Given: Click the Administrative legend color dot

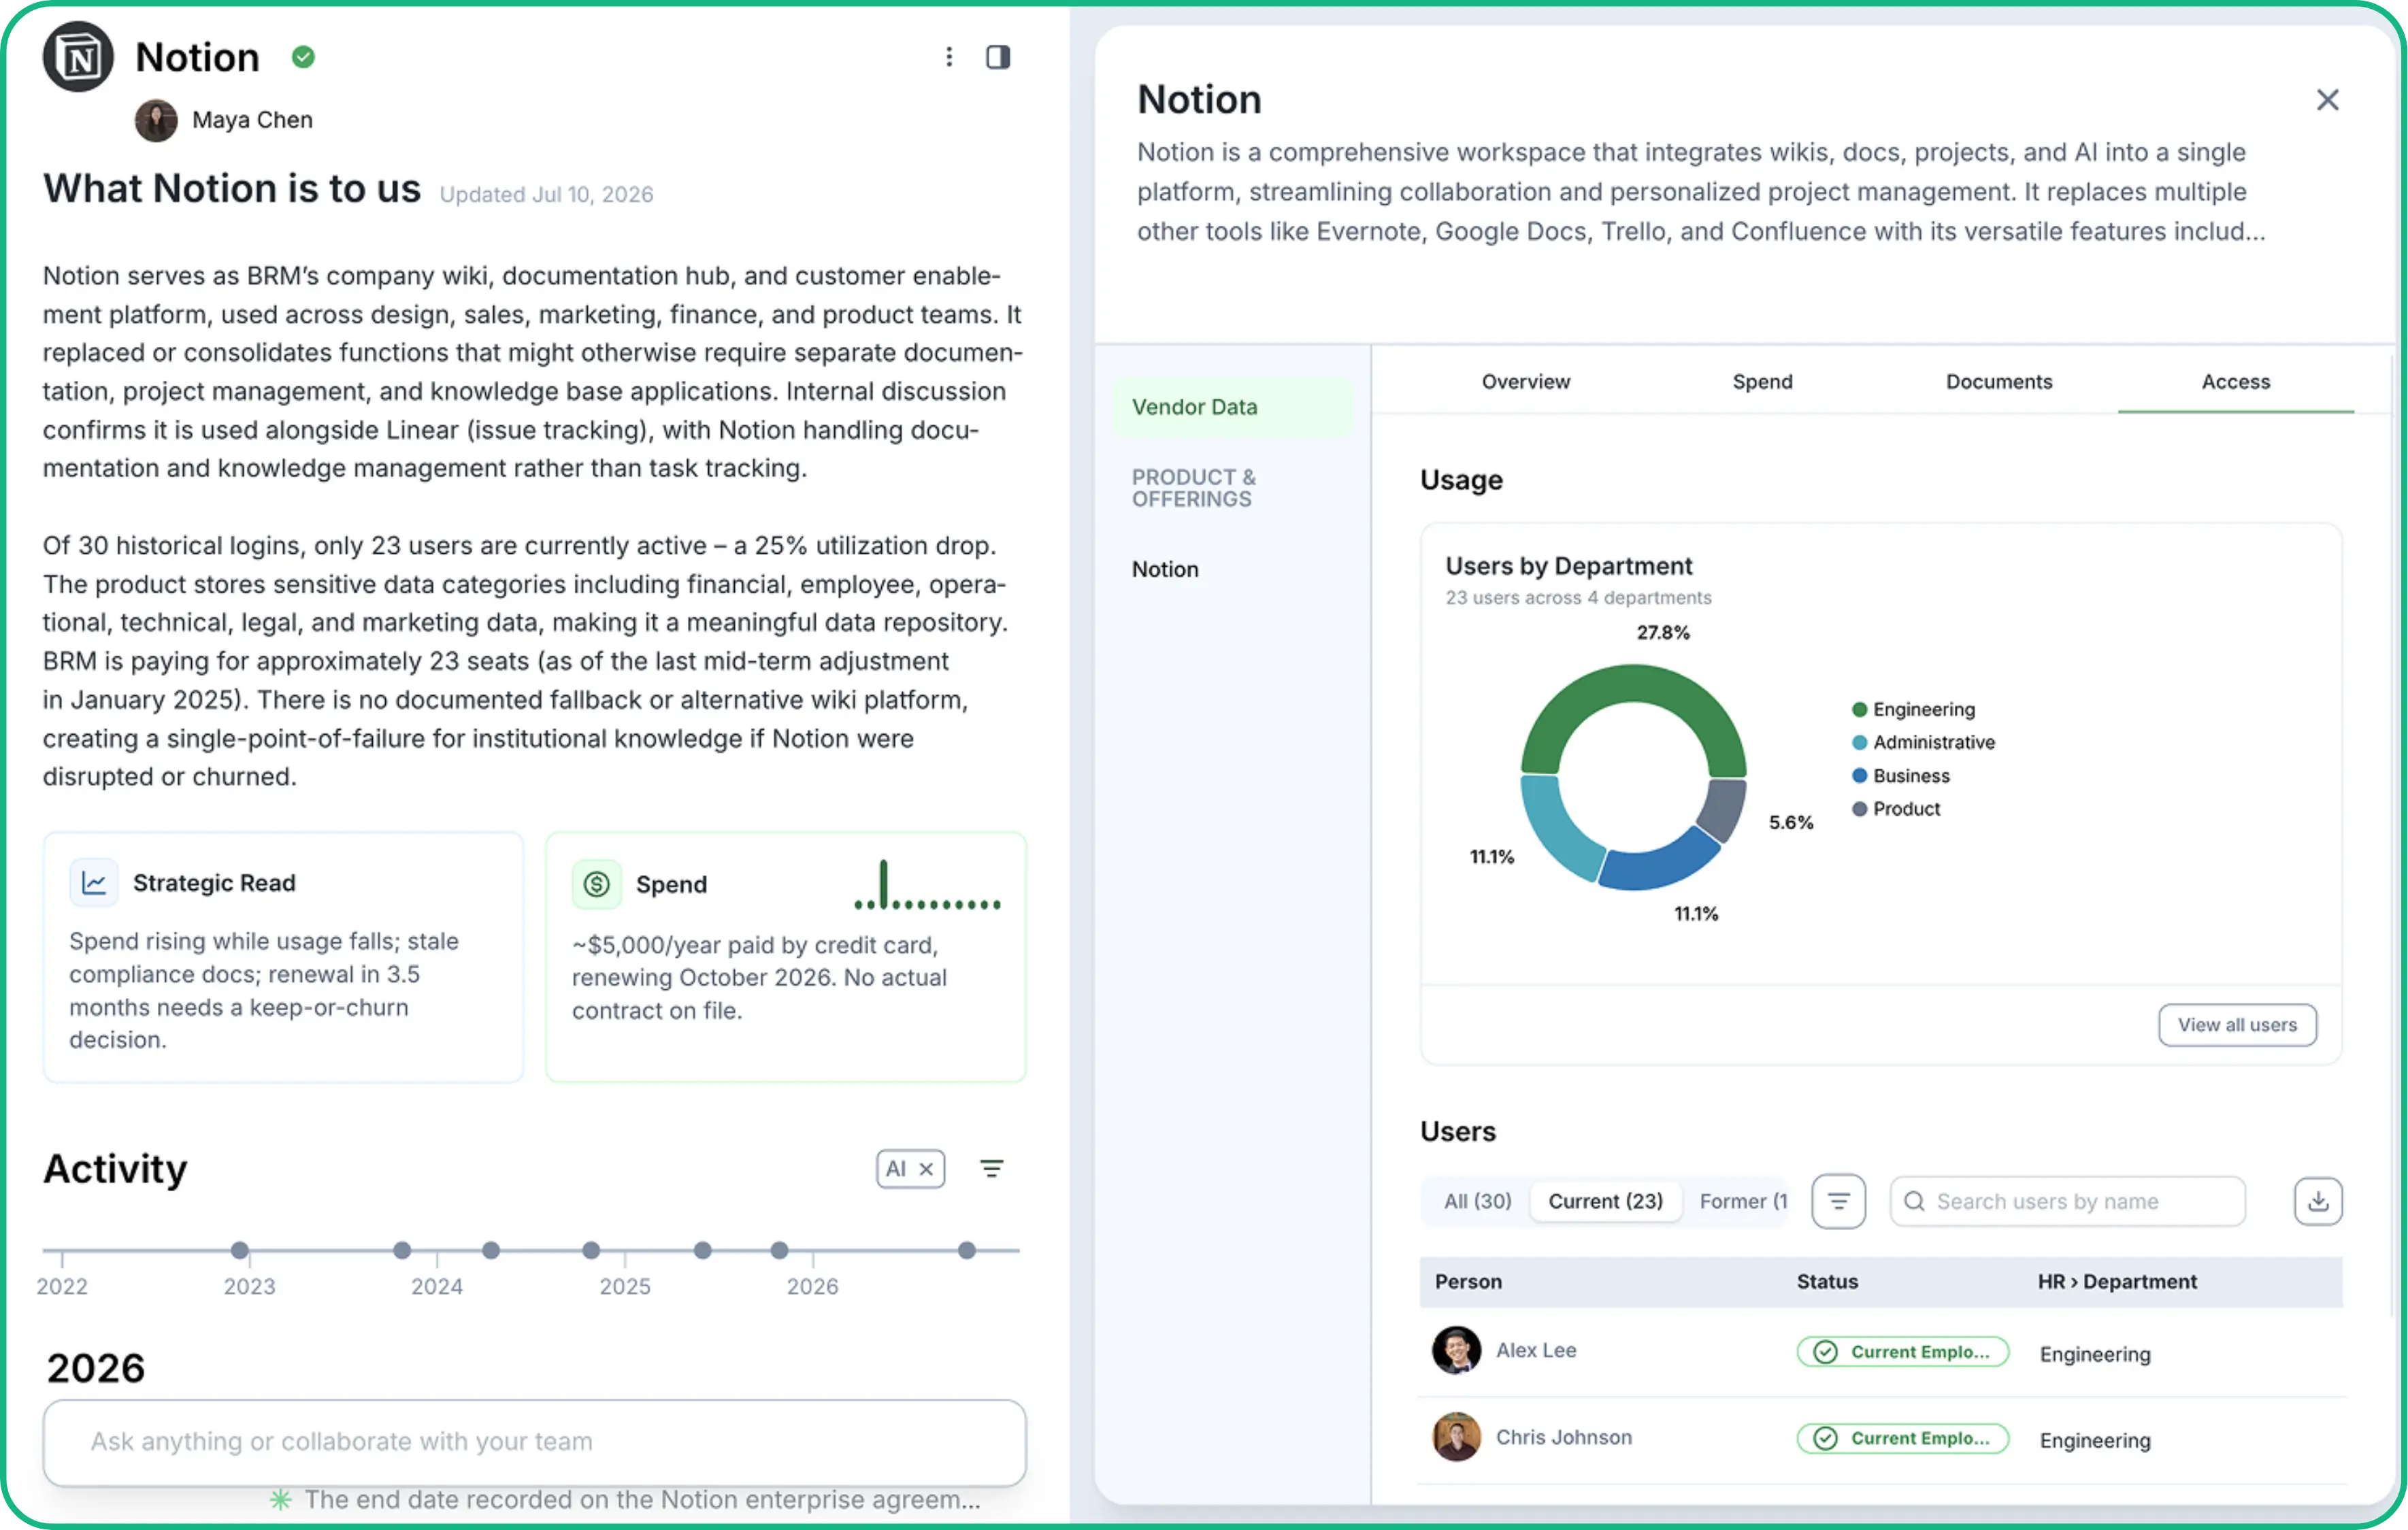Looking at the screenshot, I should pyautogui.click(x=1860, y=743).
